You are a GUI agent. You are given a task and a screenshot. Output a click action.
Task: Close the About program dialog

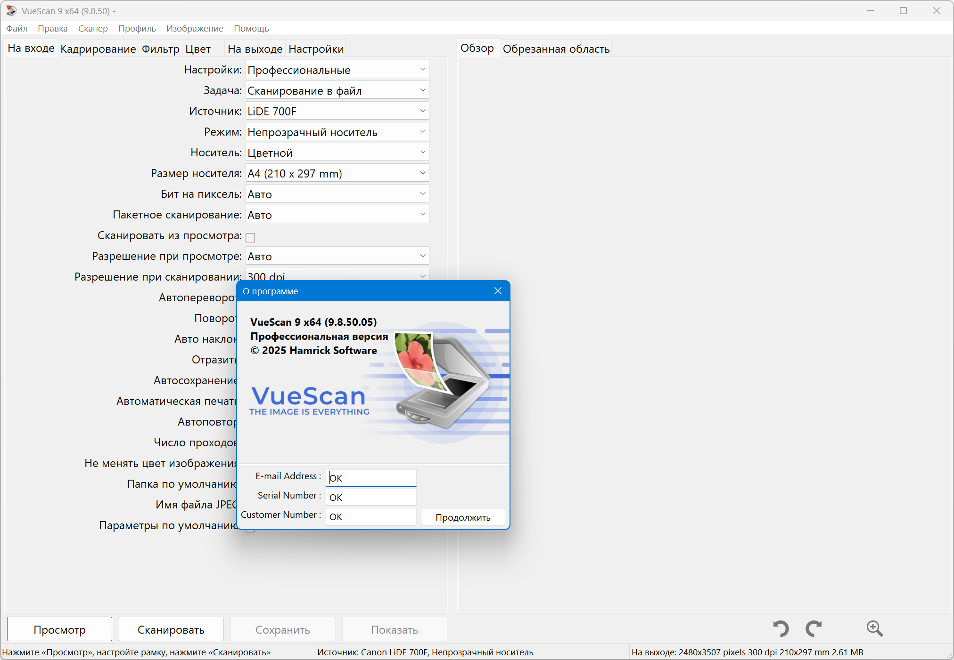[498, 291]
